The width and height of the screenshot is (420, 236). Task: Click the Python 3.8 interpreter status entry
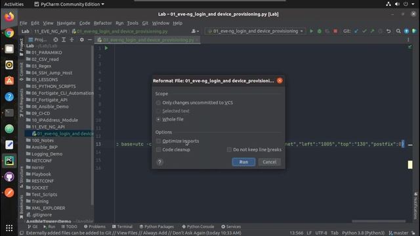point(363,233)
